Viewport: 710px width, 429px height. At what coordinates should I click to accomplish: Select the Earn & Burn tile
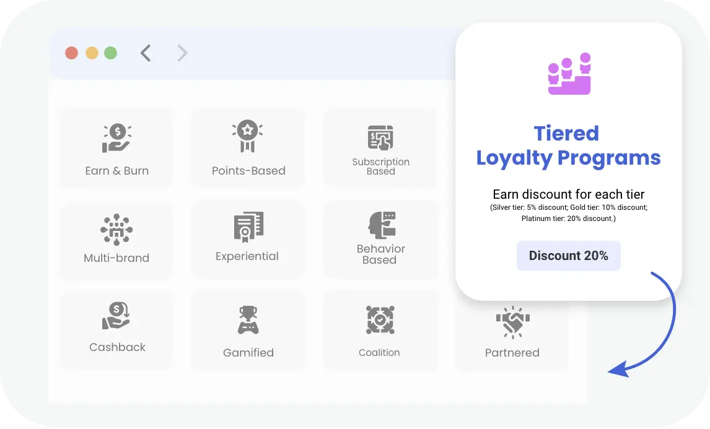(116, 147)
